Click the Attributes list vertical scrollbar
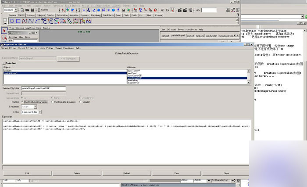Screen dimensions: 307x187 (249, 77)
